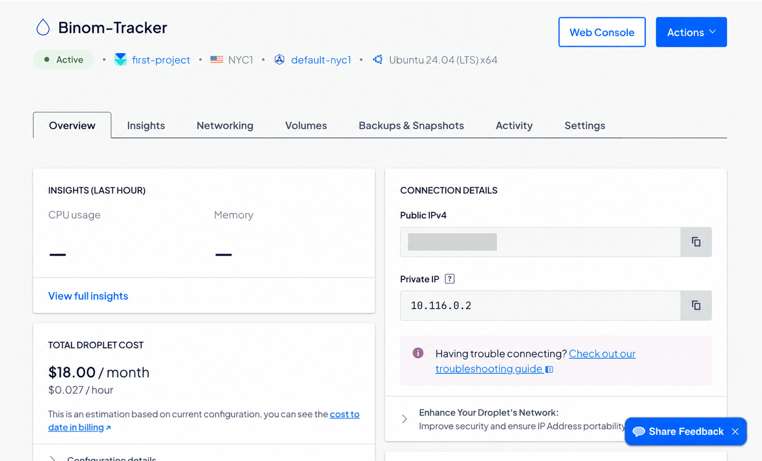Copy the Public IPv4 address
This screenshot has height=461, width=762.
click(x=696, y=242)
